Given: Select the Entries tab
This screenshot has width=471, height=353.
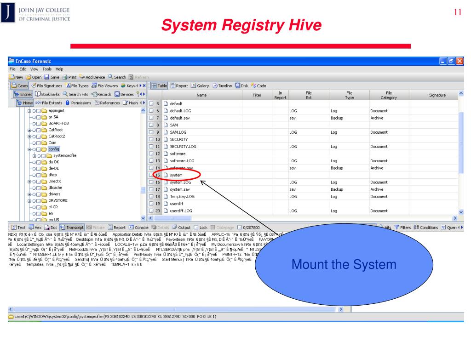Looking at the screenshot, I should (23, 94).
